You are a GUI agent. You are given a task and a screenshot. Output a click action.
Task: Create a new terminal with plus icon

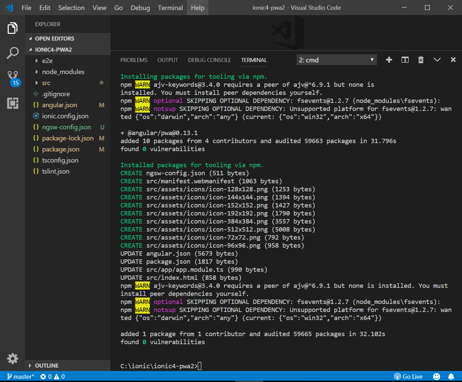[389, 60]
